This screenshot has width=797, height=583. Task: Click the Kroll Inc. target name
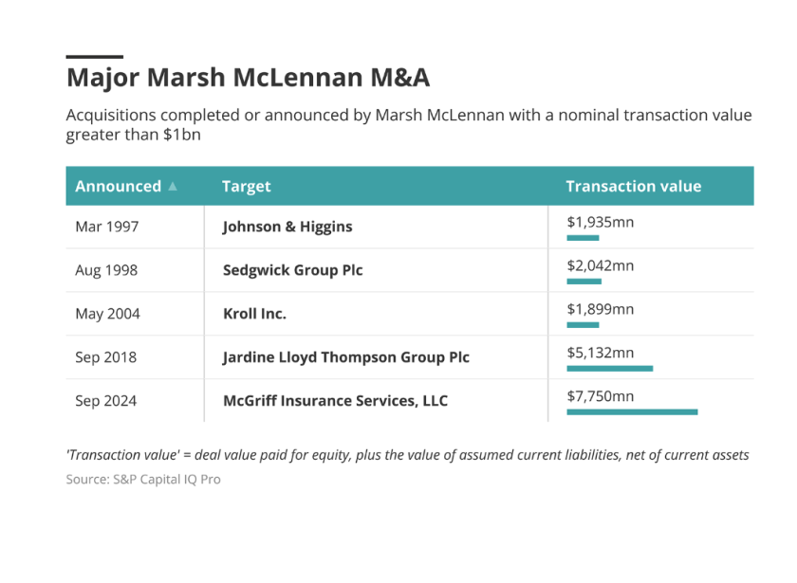pos(254,314)
